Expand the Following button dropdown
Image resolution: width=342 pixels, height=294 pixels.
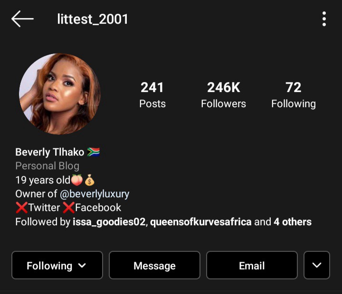pos(57,265)
